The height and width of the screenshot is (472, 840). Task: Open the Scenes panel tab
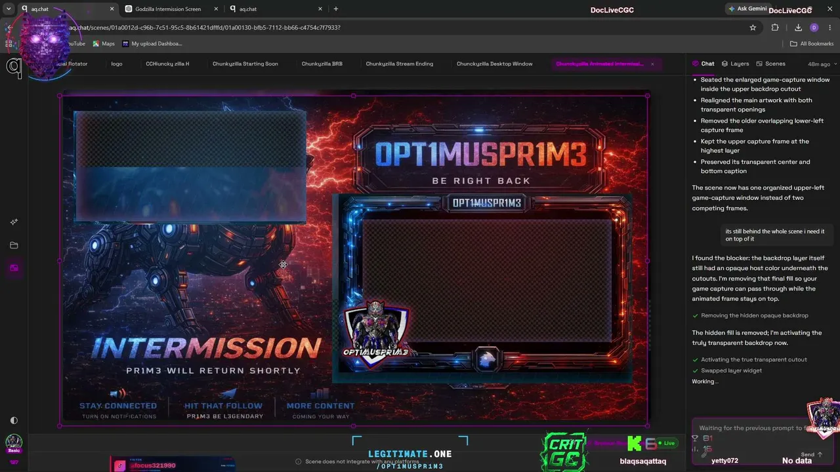(770, 64)
